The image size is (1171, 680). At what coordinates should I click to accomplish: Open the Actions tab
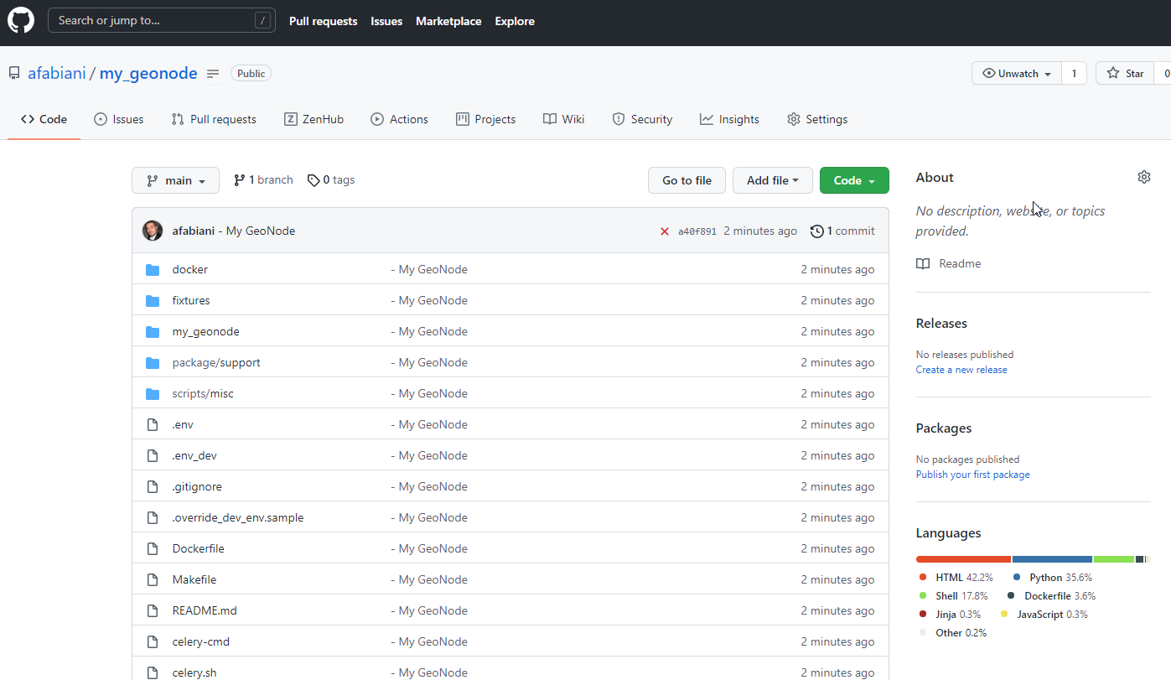tap(399, 119)
